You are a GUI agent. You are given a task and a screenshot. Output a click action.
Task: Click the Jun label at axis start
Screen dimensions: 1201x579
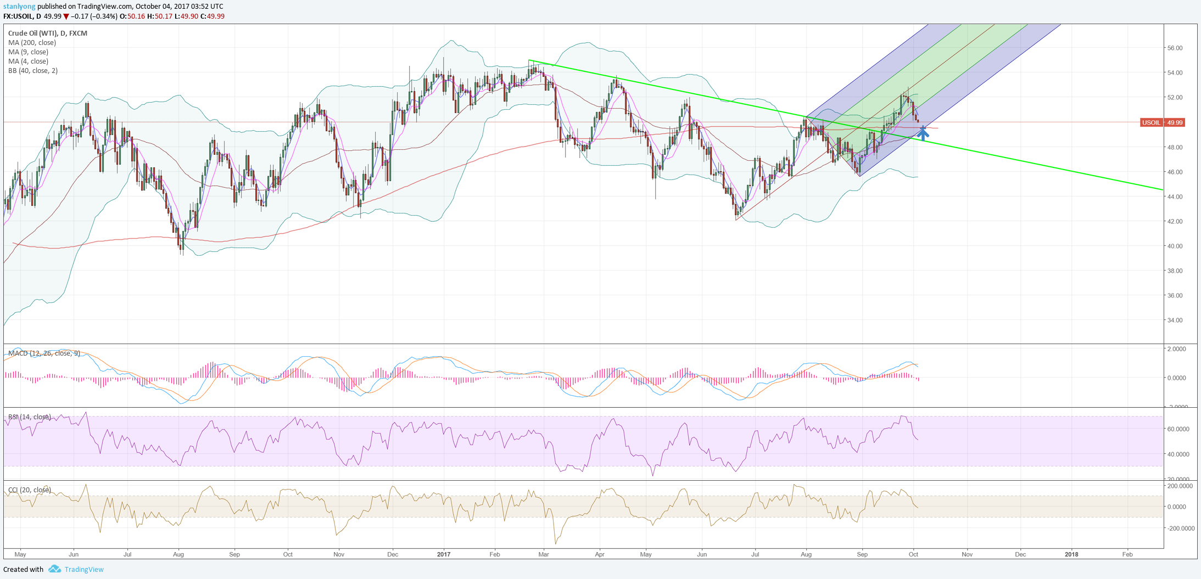pyautogui.click(x=74, y=554)
